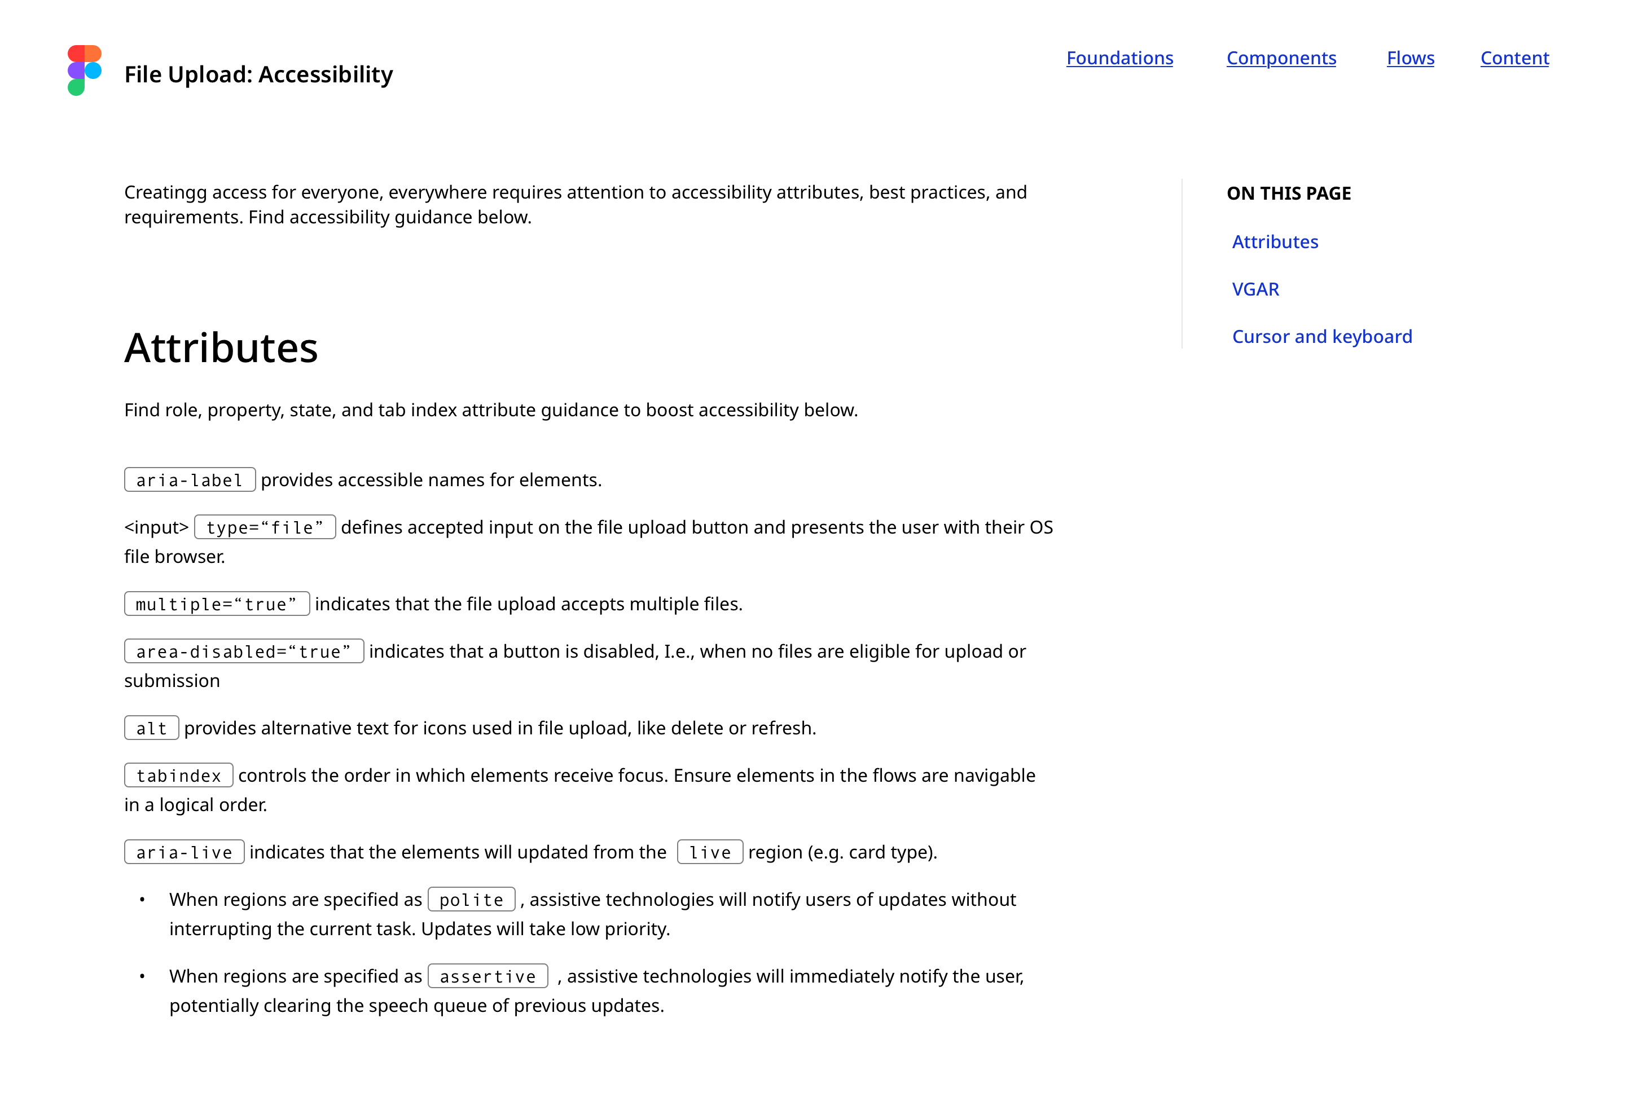Select the tabindex code tag

click(x=179, y=775)
